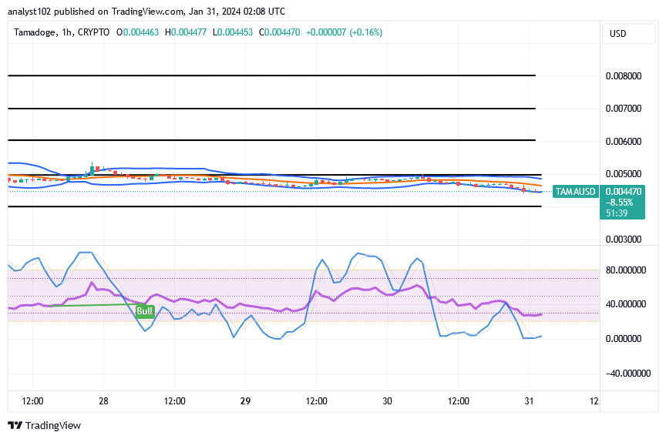This screenshot has width=666, height=439.
Task: Click the change value +0.000007 (+0.16%)
Action: (x=344, y=32)
